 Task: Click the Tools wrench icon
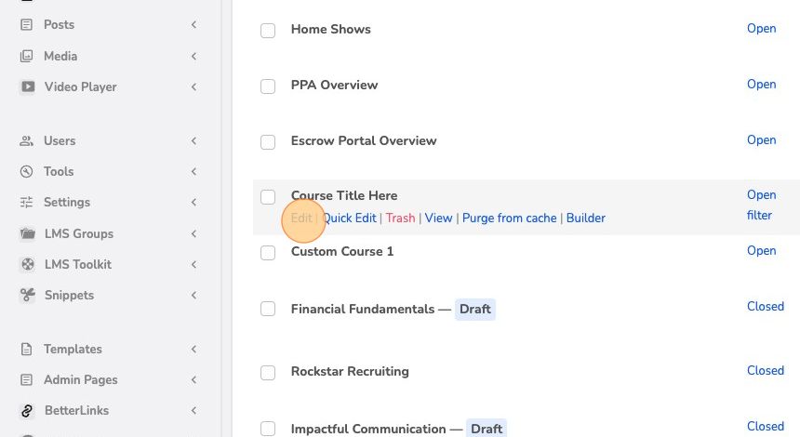click(26, 171)
